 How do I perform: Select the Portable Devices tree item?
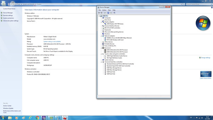pos(109,44)
